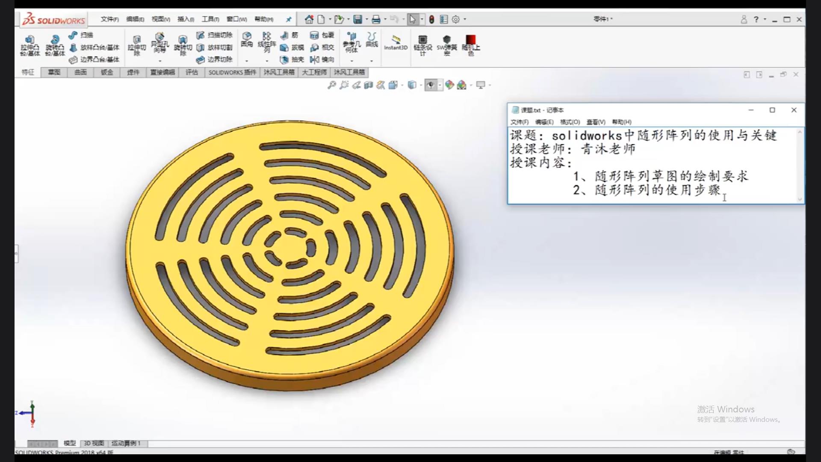Choose the 放样凸台/基体 loft tool
This screenshot has width=821, height=462.
pos(94,47)
